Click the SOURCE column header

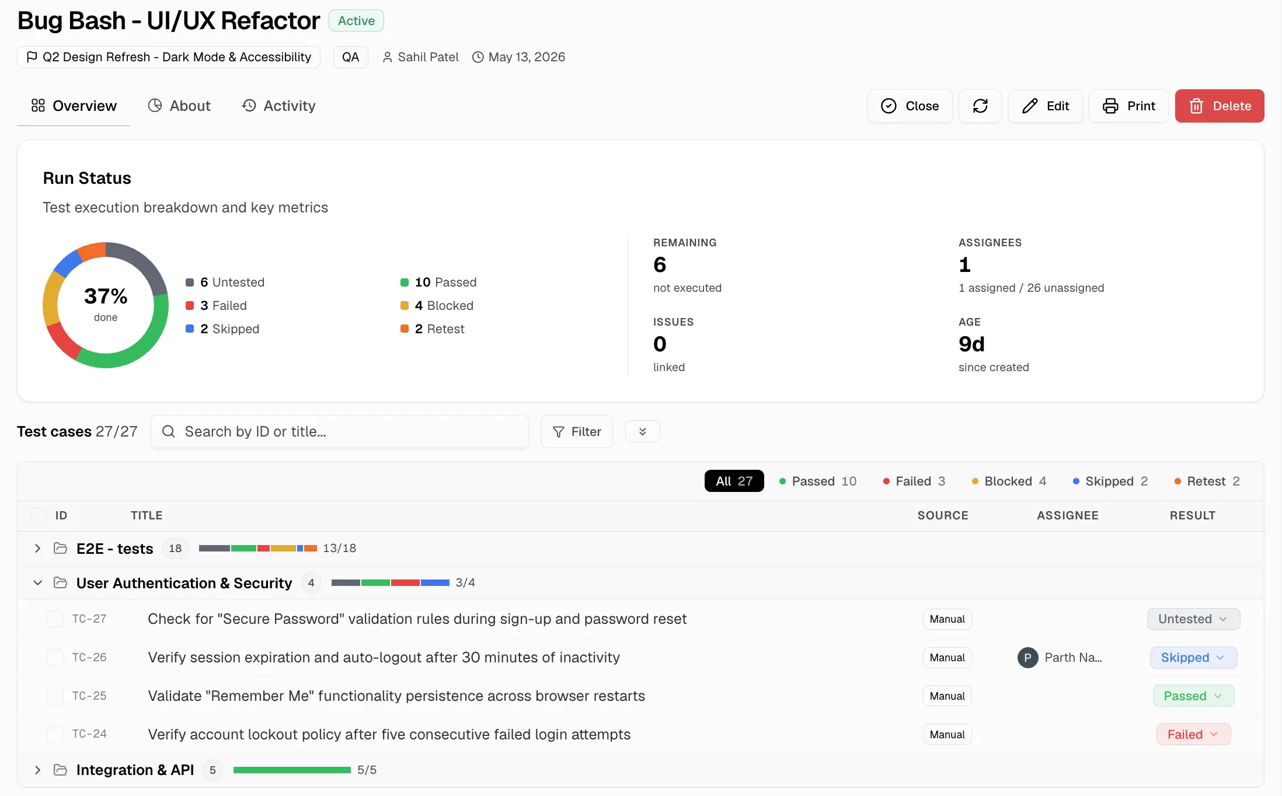942,515
